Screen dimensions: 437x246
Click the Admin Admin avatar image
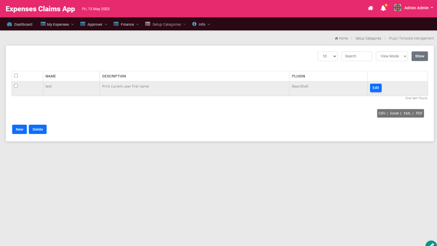pos(397,8)
